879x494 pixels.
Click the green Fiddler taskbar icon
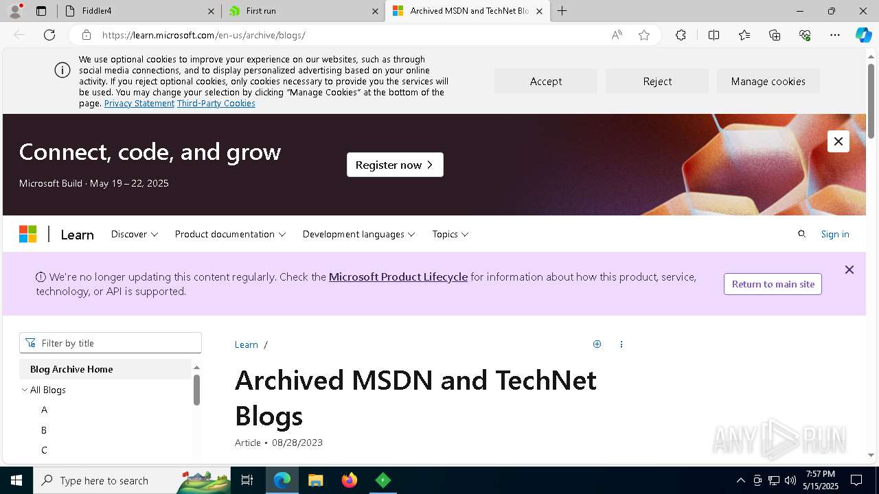383,480
